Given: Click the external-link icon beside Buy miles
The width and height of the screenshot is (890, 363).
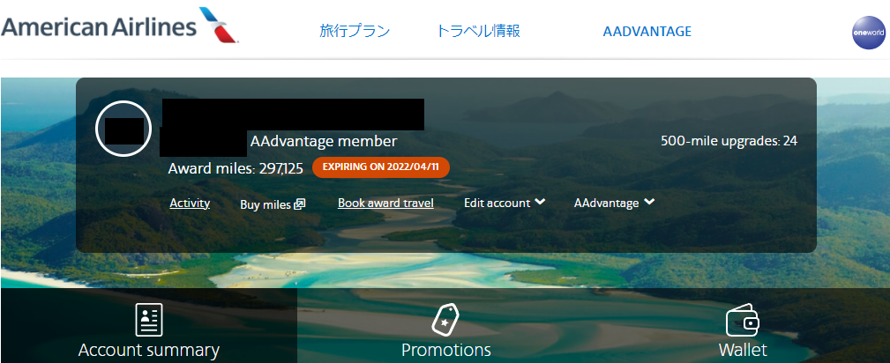Looking at the screenshot, I should (x=300, y=204).
